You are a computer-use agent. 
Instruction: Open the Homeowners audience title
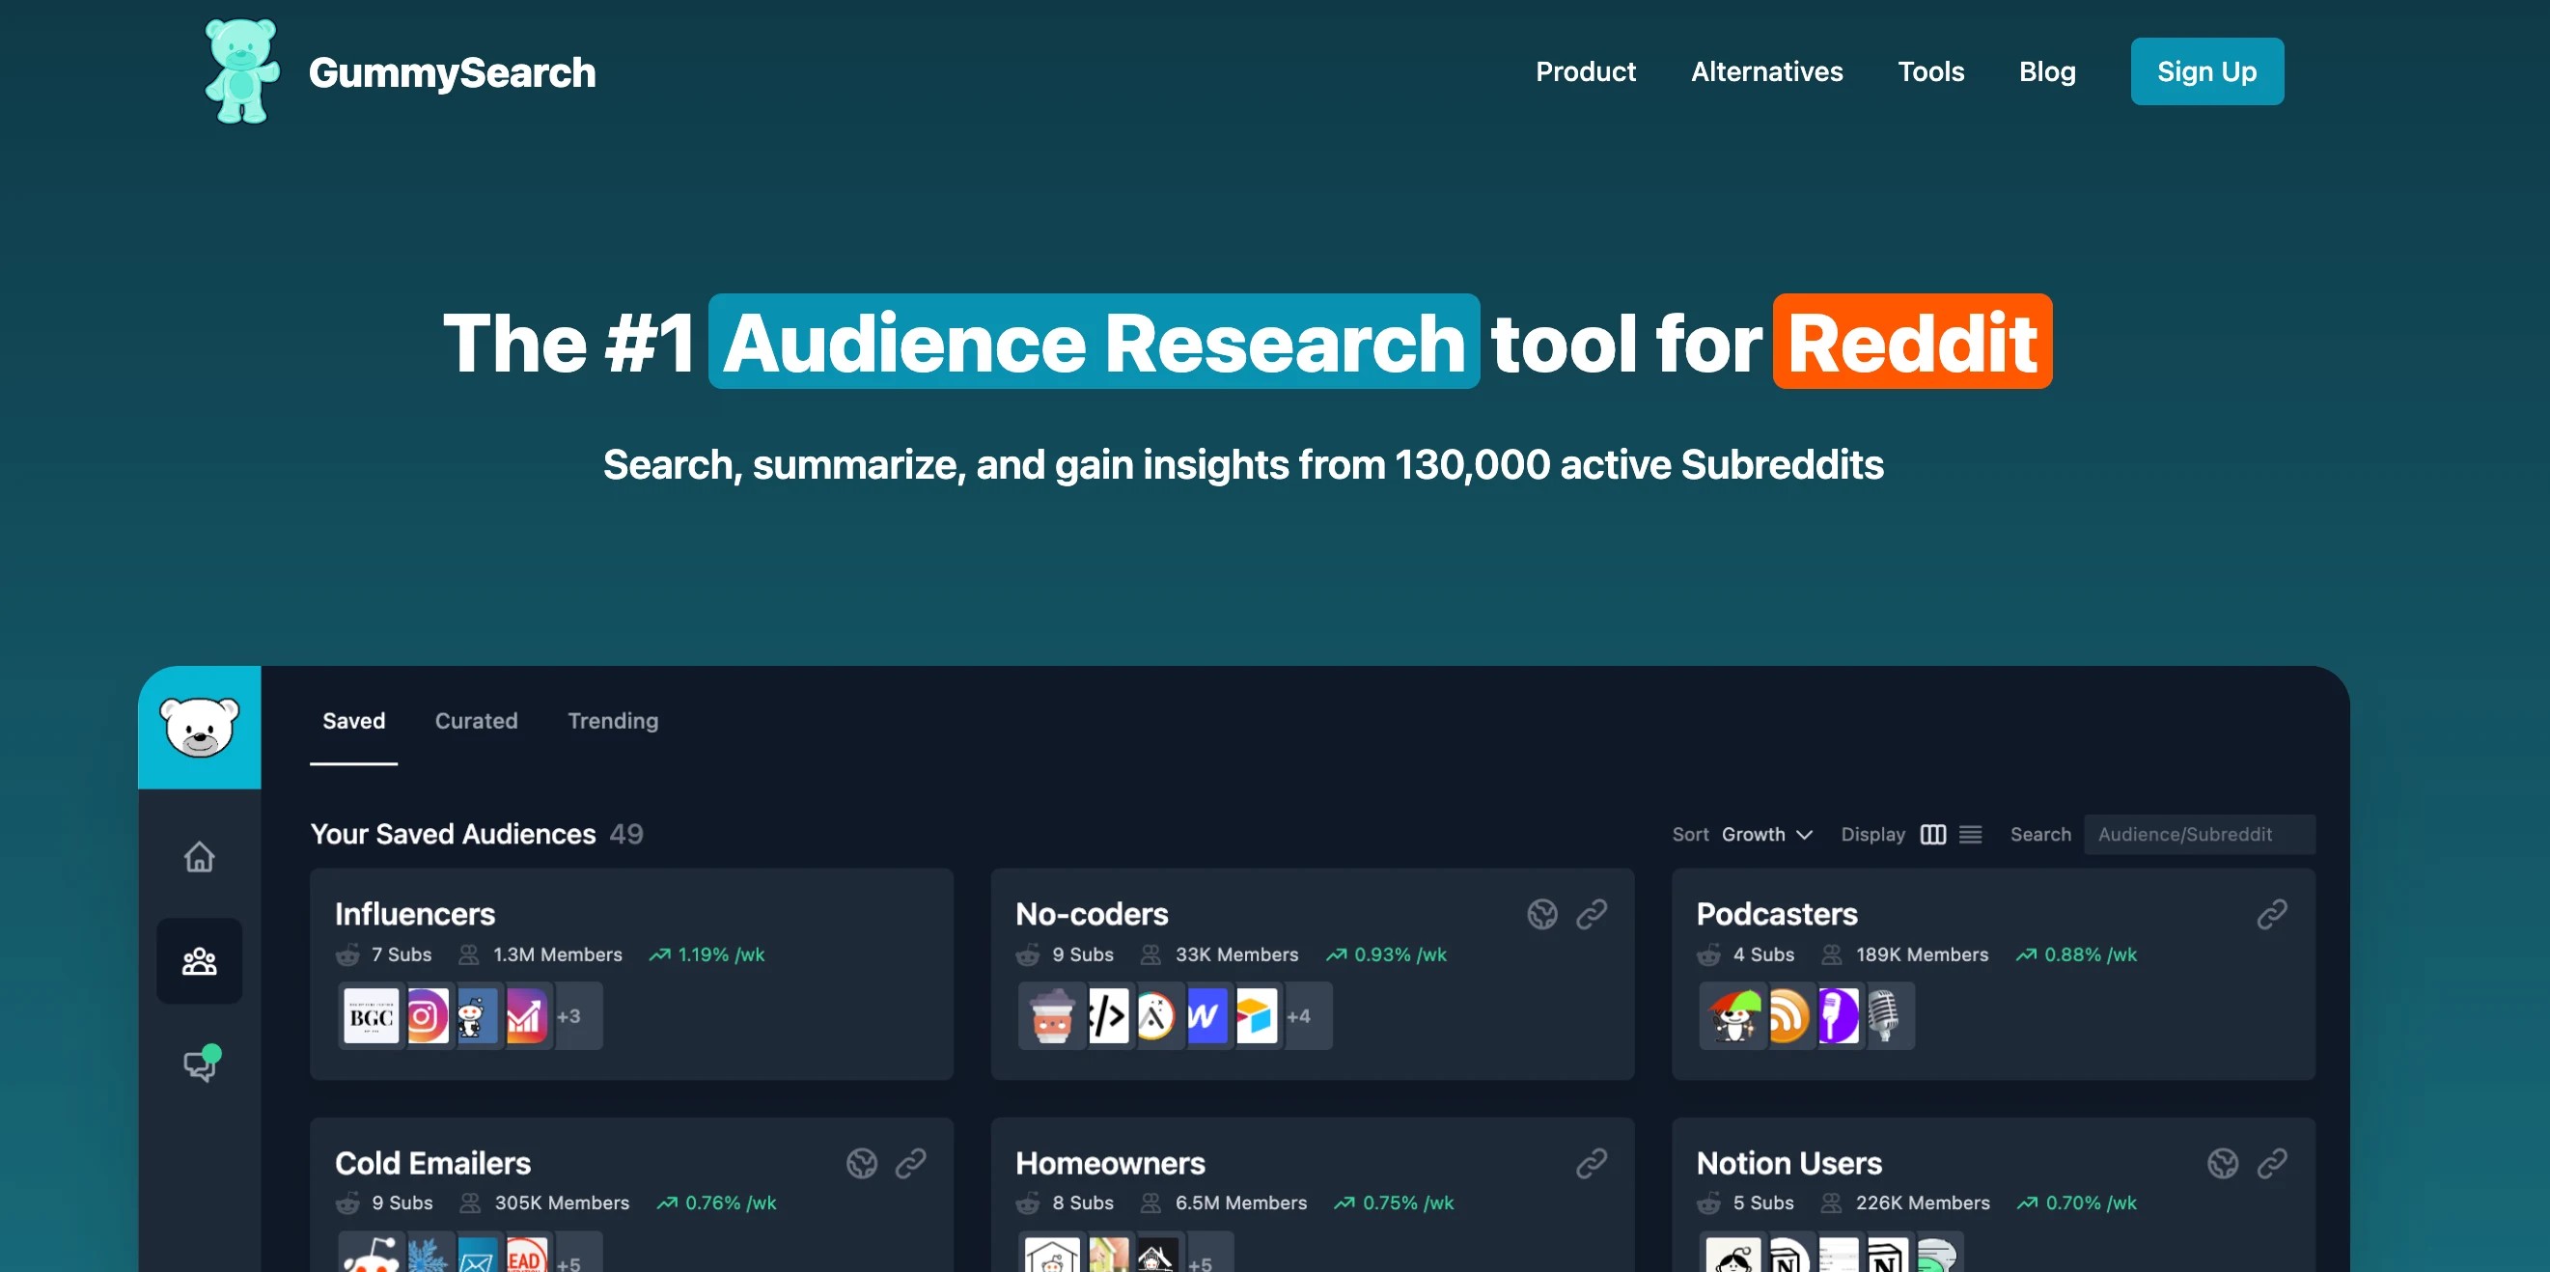pyautogui.click(x=1111, y=1163)
